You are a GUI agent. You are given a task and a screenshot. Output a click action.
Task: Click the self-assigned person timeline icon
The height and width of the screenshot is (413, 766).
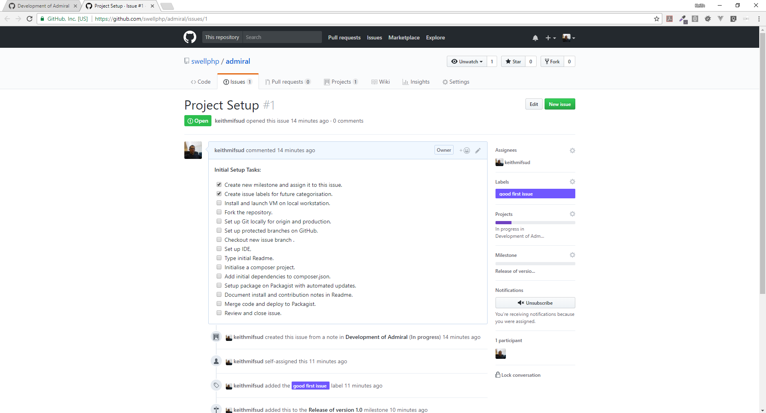(216, 361)
